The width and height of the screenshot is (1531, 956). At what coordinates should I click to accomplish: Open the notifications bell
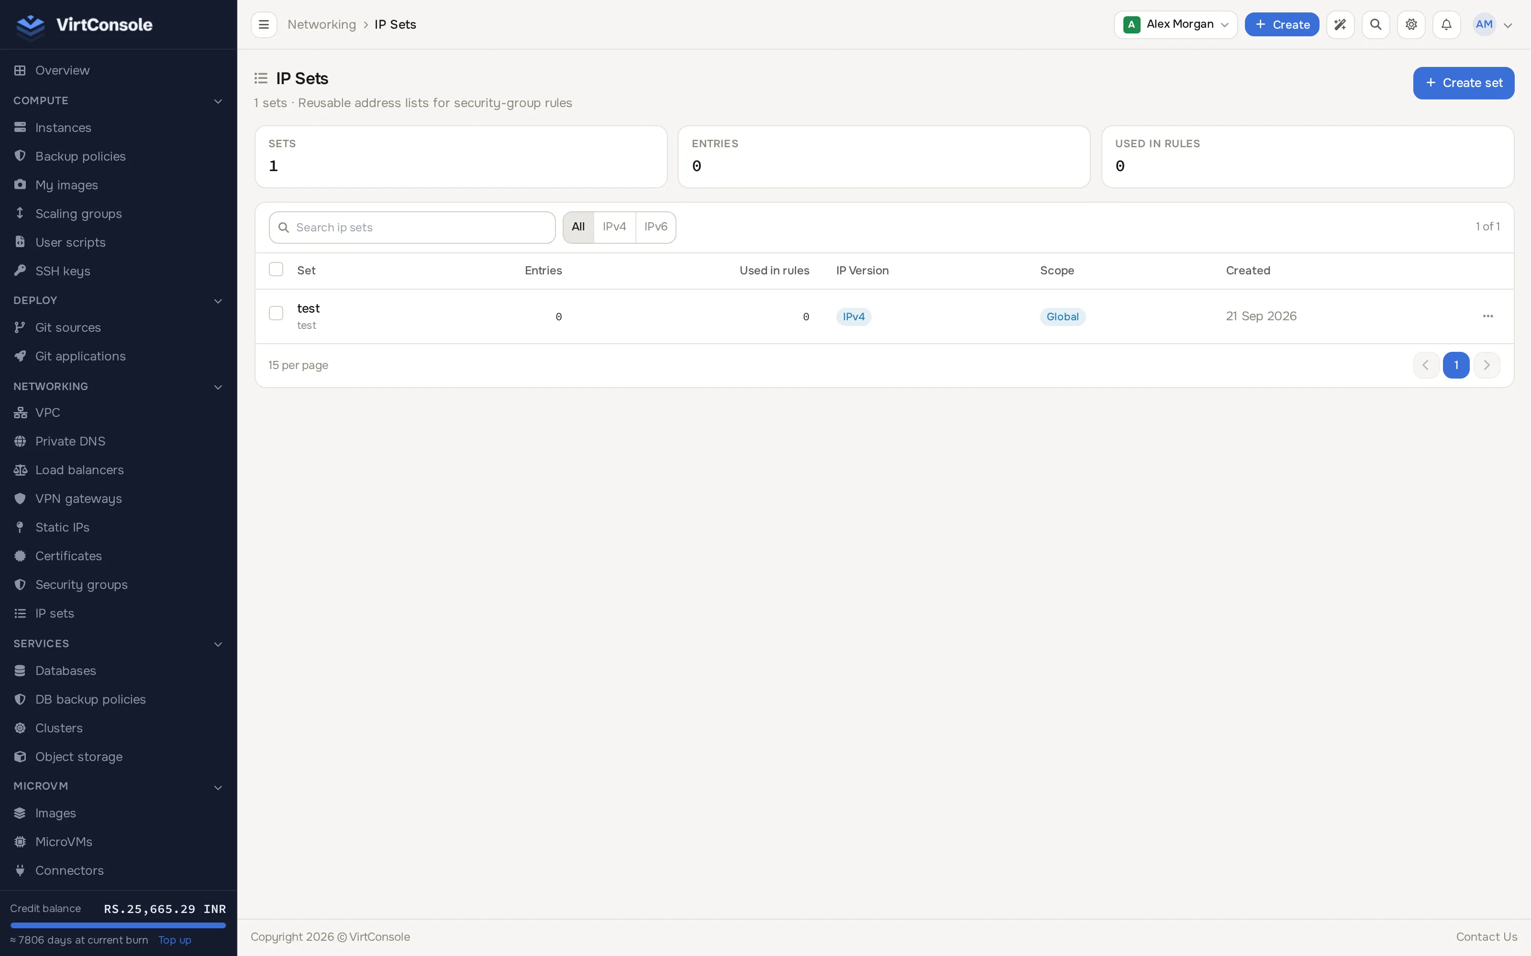pos(1446,25)
